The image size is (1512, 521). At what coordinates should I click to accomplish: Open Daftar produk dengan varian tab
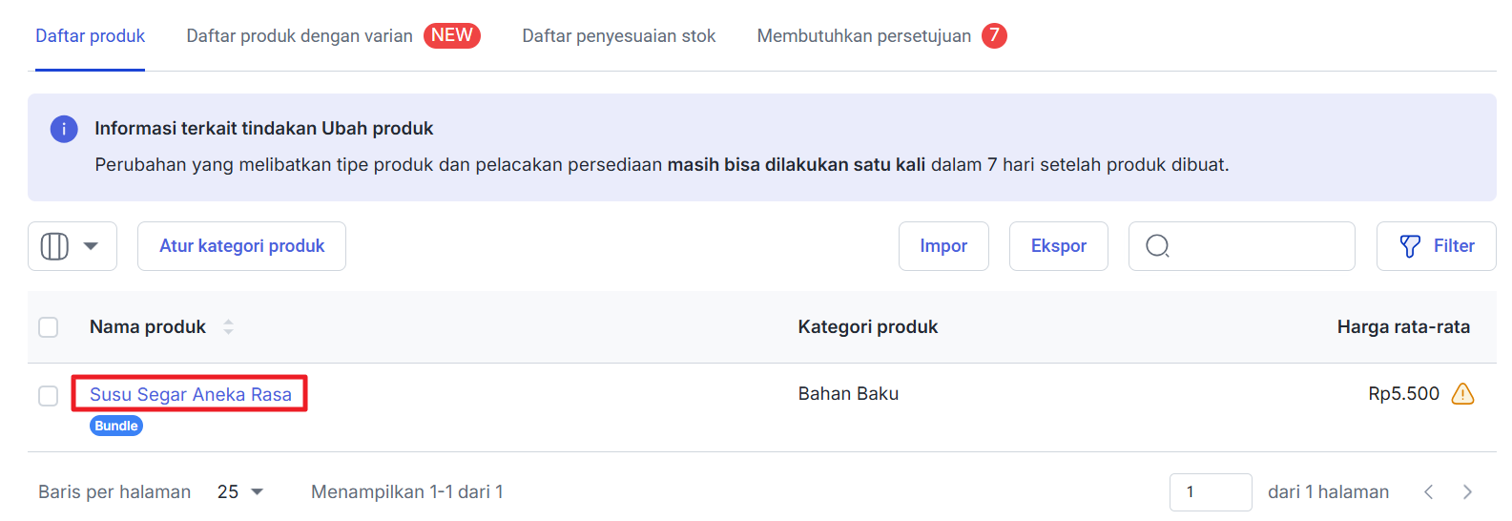pyautogui.click(x=300, y=36)
